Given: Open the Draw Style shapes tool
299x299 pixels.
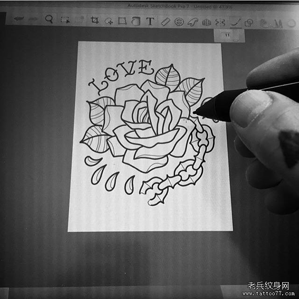Looking at the screenshot, I should pyautogui.click(x=249, y=22).
